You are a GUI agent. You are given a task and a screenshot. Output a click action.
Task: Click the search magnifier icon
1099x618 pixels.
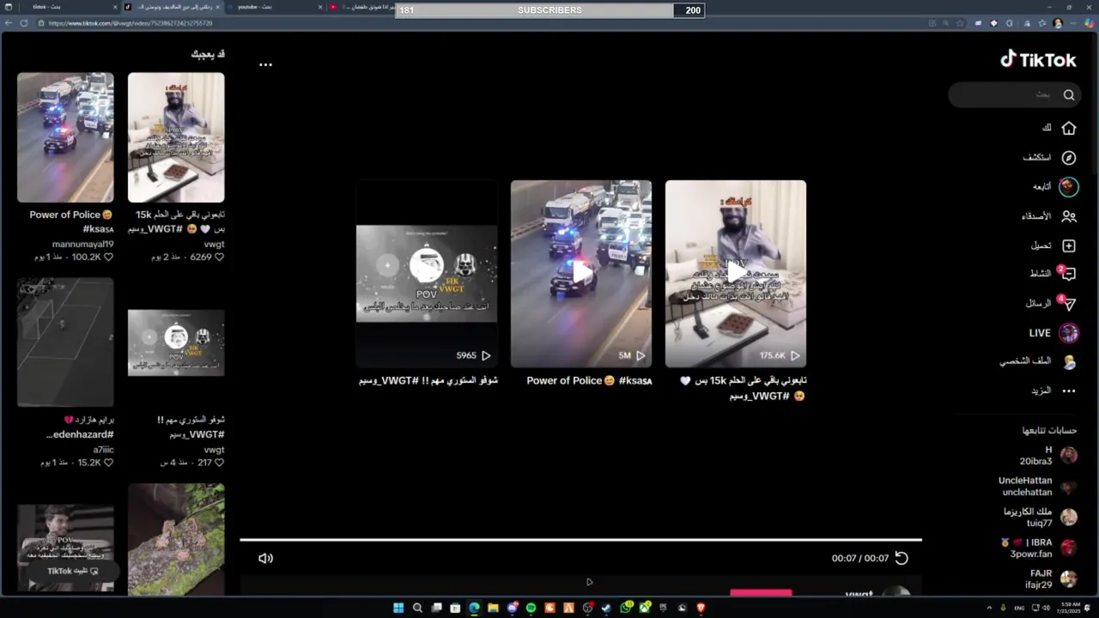tap(1069, 94)
